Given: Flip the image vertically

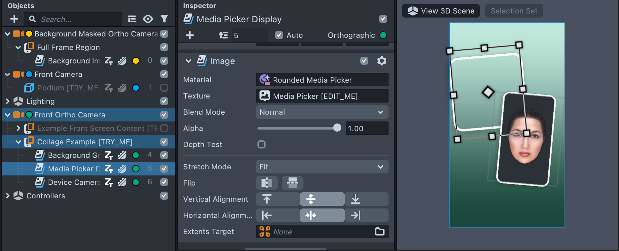Looking at the screenshot, I should click(x=292, y=183).
